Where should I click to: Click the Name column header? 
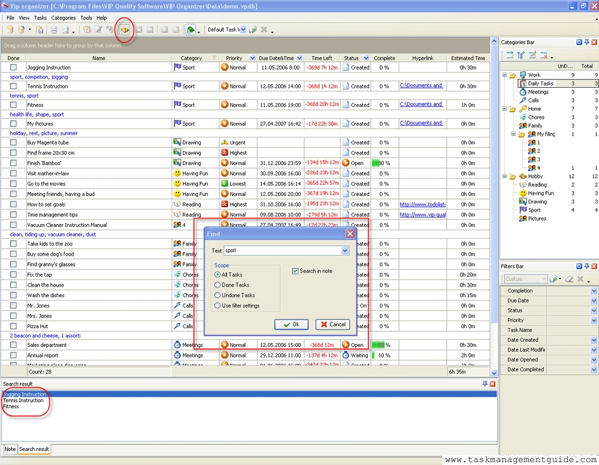[98, 58]
